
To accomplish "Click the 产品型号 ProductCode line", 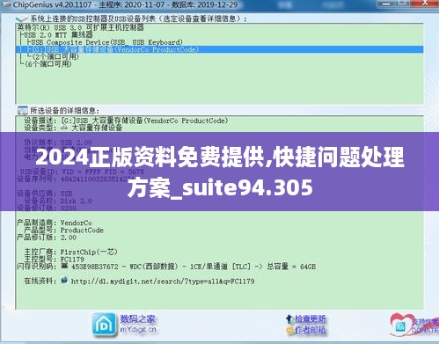I will pyautogui.click(x=63, y=231).
